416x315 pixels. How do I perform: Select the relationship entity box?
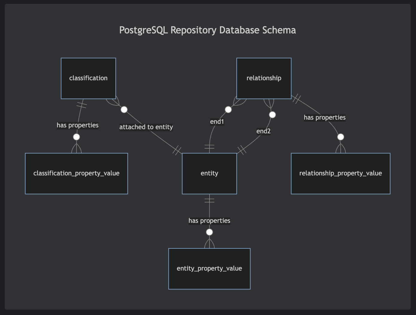point(264,78)
